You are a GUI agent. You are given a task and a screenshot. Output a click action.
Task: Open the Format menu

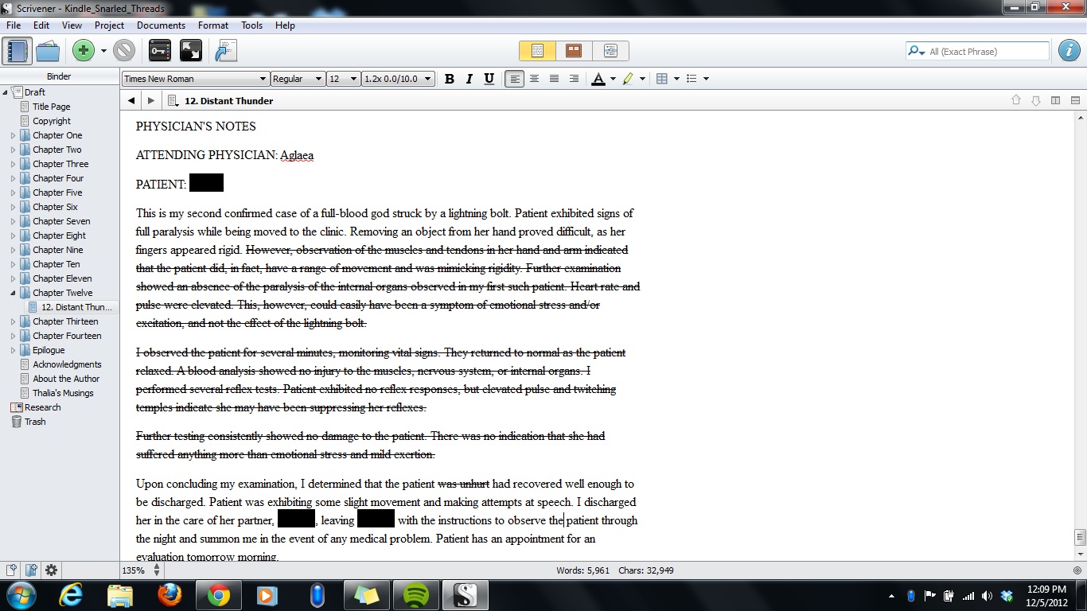click(213, 25)
